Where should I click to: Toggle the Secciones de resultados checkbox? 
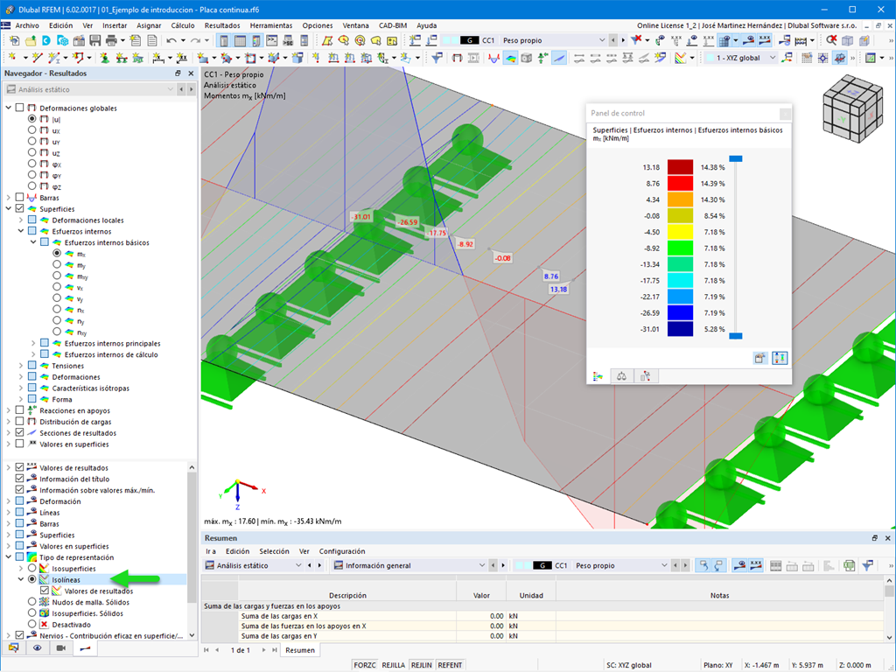click(19, 432)
